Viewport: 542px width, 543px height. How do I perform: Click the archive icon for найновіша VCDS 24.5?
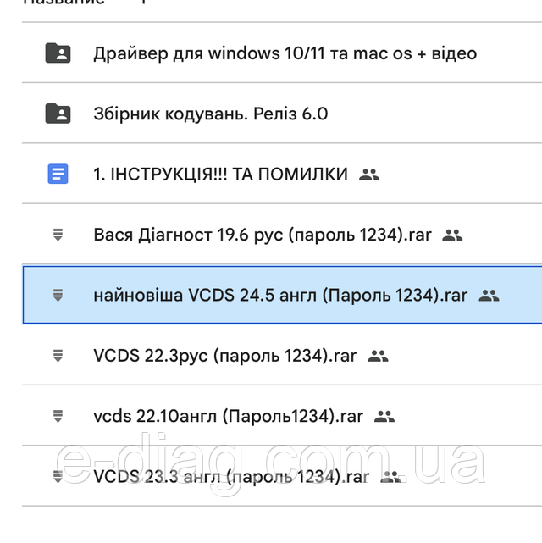pos(58,296)
